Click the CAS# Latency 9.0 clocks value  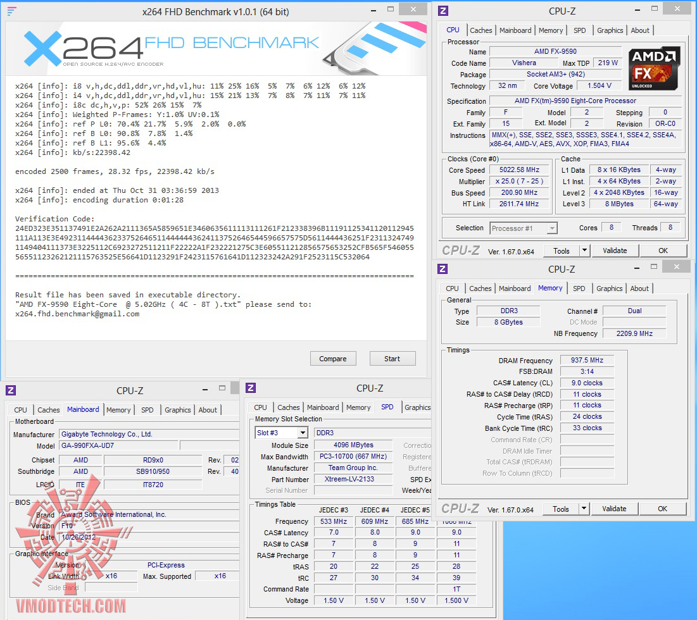coord(587,383)
